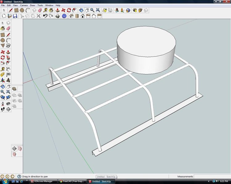231x184 pixels.
Task: Click the Union solid tool
Action: pos(20,95)
